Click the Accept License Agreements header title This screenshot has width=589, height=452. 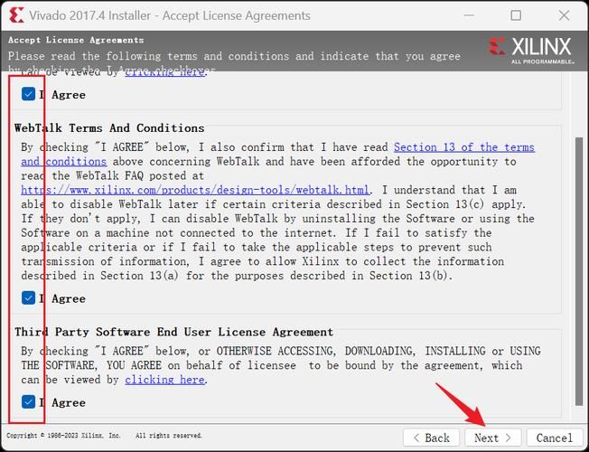click(76, 40)
